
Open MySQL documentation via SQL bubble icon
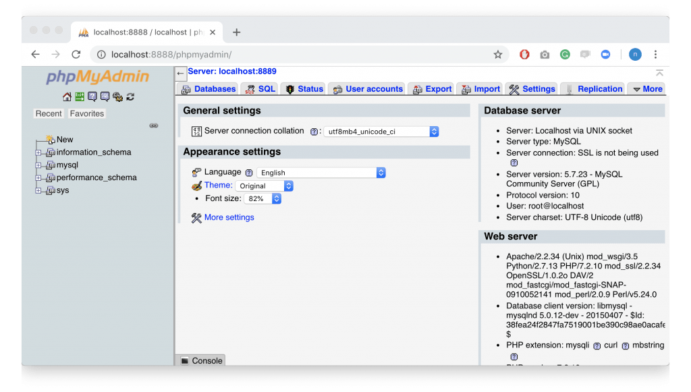coord(105,96)
